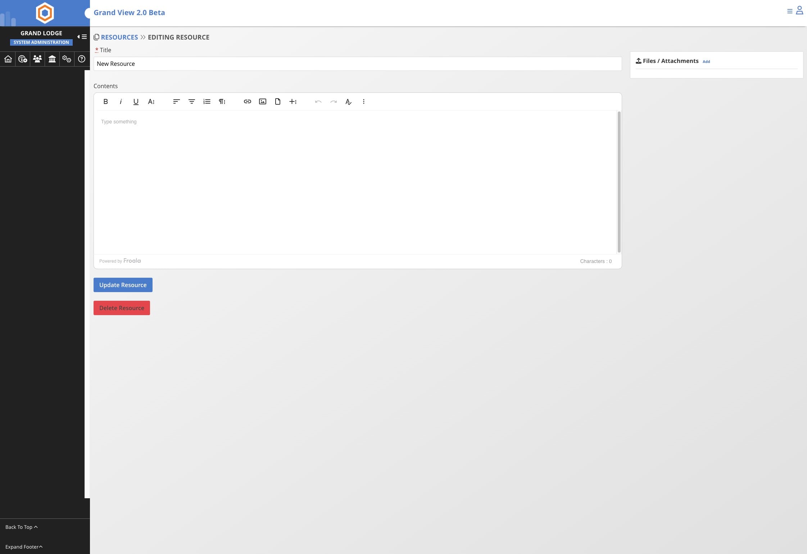Expand the more rich insert options
Image resolution: width=807 pixels, height=554 pixels.
pyautogui.click(x=293, y=101)
